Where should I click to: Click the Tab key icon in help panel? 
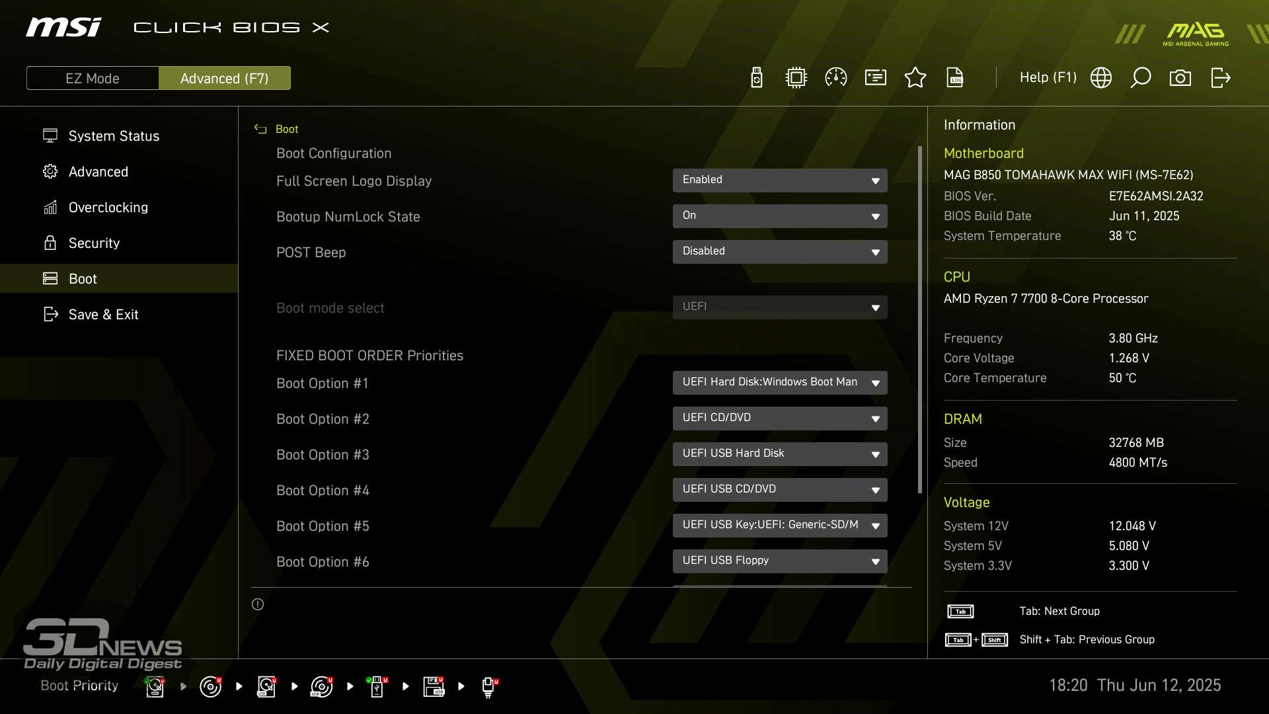(960, 612)
